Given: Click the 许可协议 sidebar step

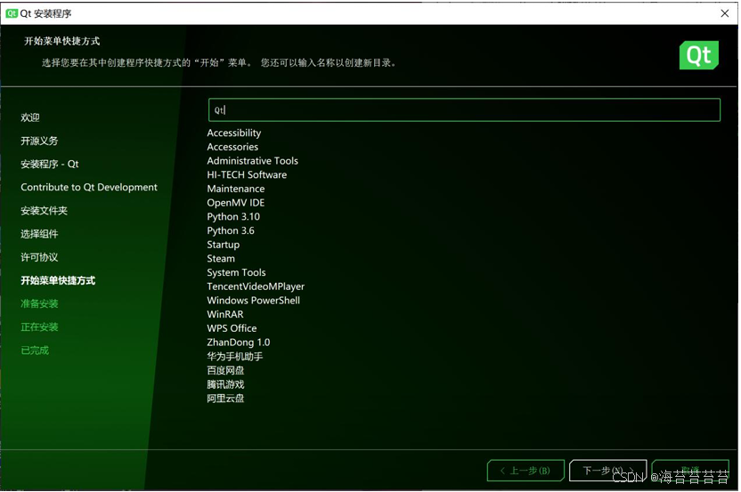Looking at the screenshot, I should [39, 257].
